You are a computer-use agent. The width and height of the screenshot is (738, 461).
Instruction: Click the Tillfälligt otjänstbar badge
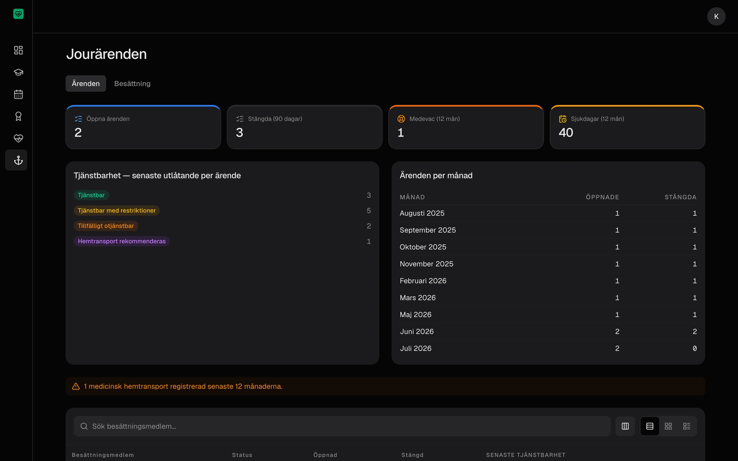pos(106,226)
